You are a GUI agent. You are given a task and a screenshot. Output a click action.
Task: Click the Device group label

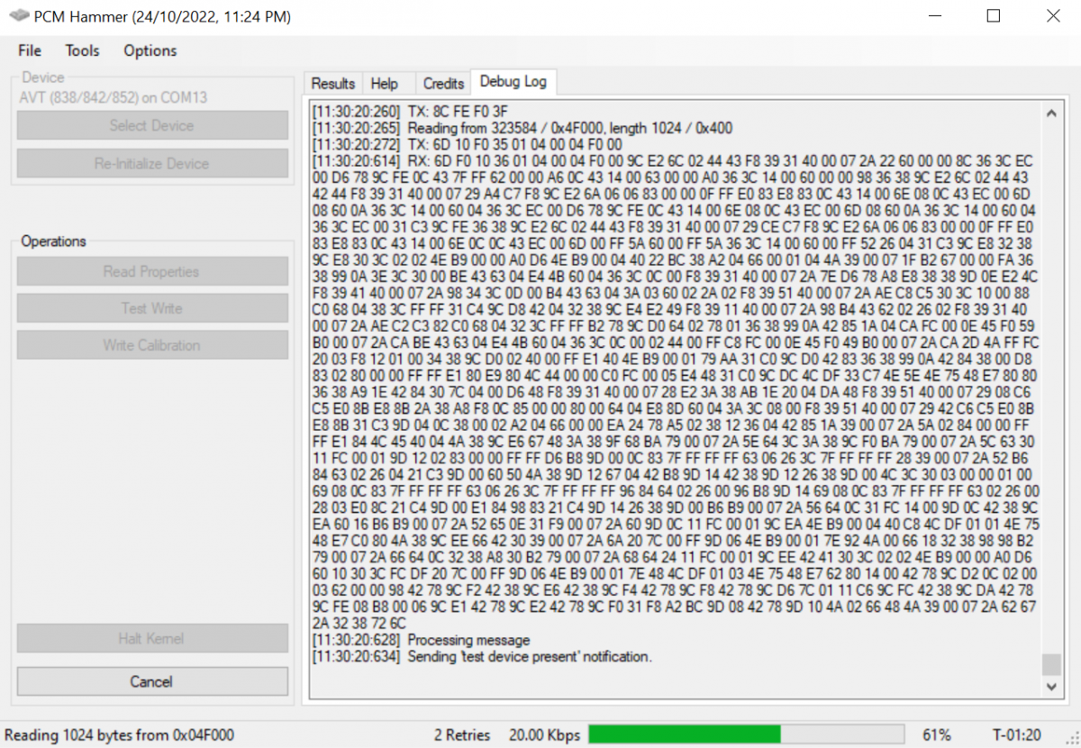pyautogui.click(x=42, y=78)
